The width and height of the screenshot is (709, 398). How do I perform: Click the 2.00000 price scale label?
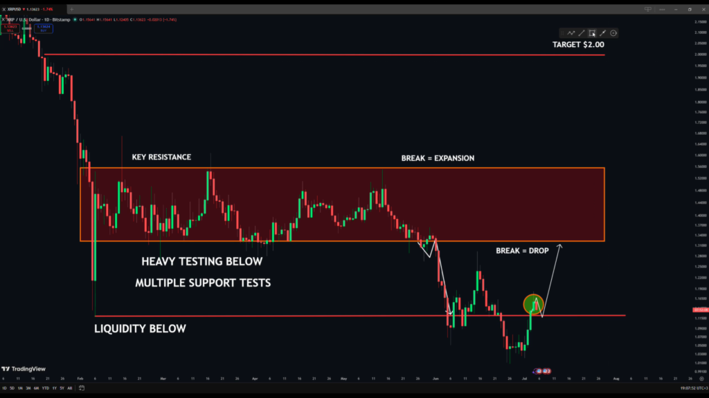pyautogui.click(x=701, y=54)
